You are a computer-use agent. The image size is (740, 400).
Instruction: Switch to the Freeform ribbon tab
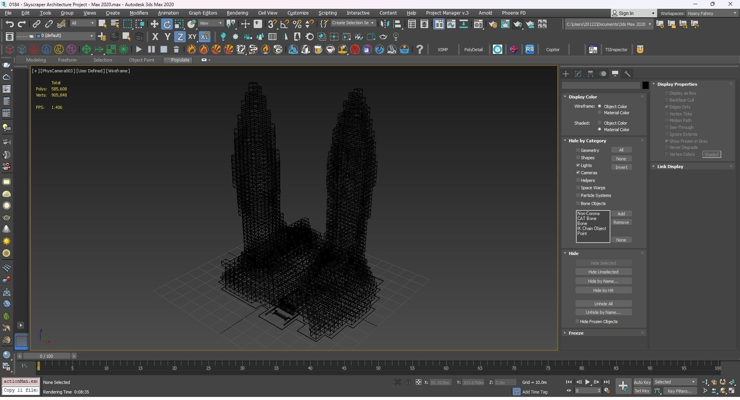click(x=67, y=60)
